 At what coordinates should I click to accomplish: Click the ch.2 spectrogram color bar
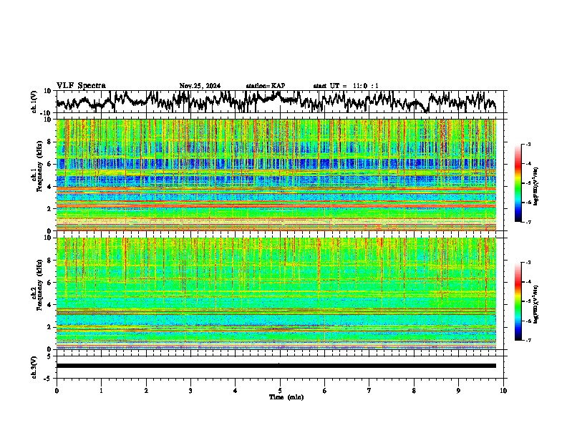(x=518, y=301)
